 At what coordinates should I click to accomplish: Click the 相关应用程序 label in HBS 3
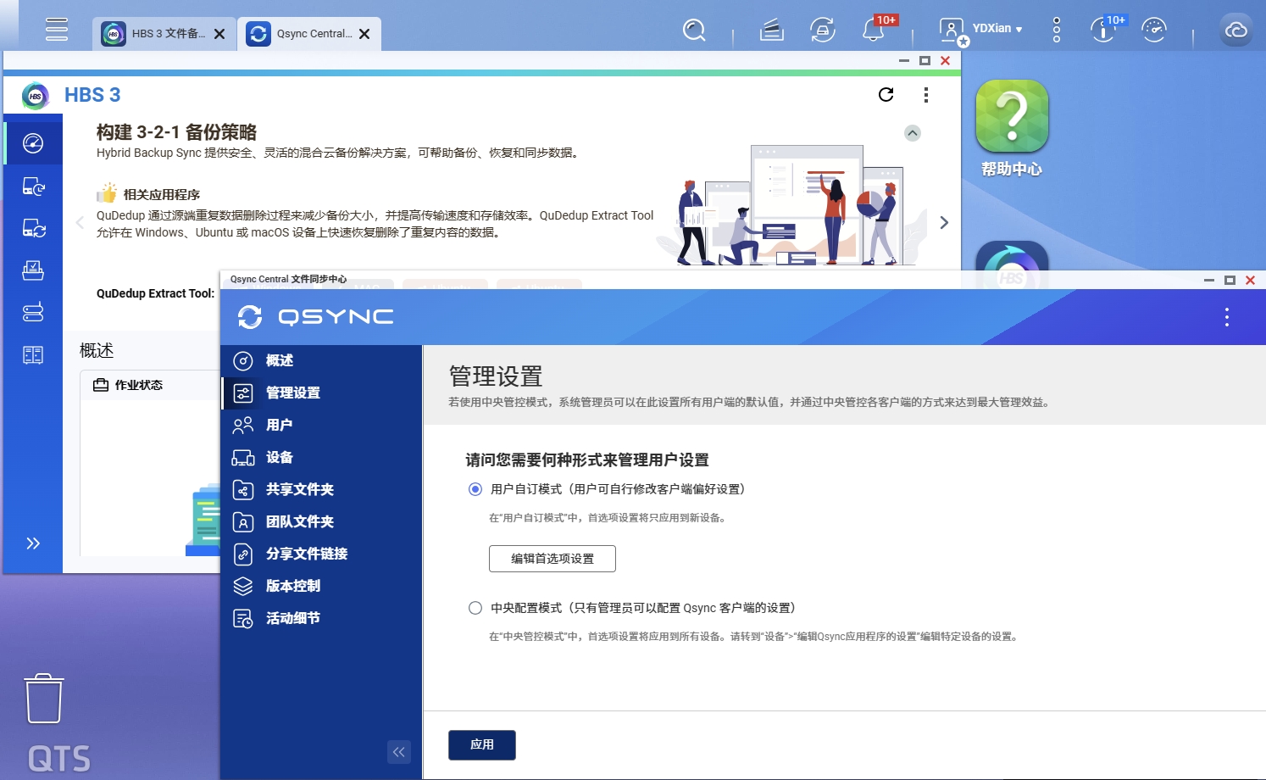[162, 195]
